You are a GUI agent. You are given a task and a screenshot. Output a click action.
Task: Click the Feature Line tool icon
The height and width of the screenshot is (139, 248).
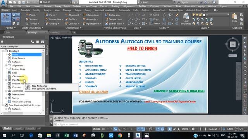pyautogui.click(x=47, y=19)
